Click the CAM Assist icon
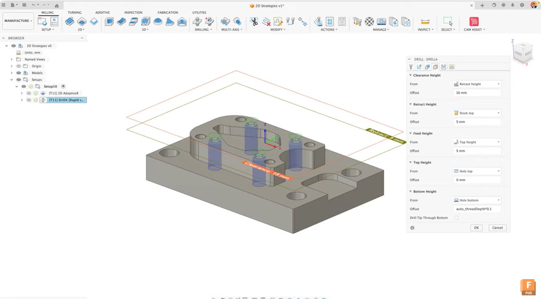 [x=474, y=22]
